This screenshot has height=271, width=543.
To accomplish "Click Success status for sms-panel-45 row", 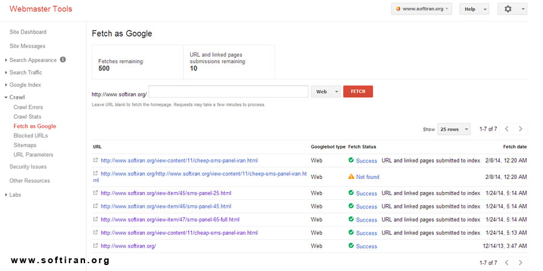I will [366, 207].
